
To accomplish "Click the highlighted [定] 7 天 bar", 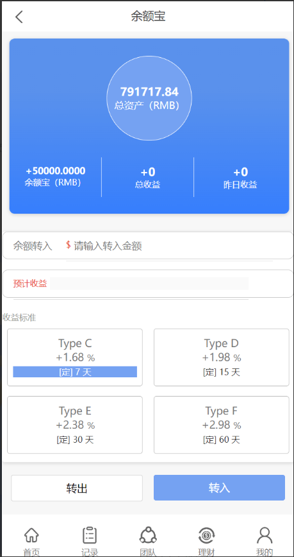I will click(75, 372).
